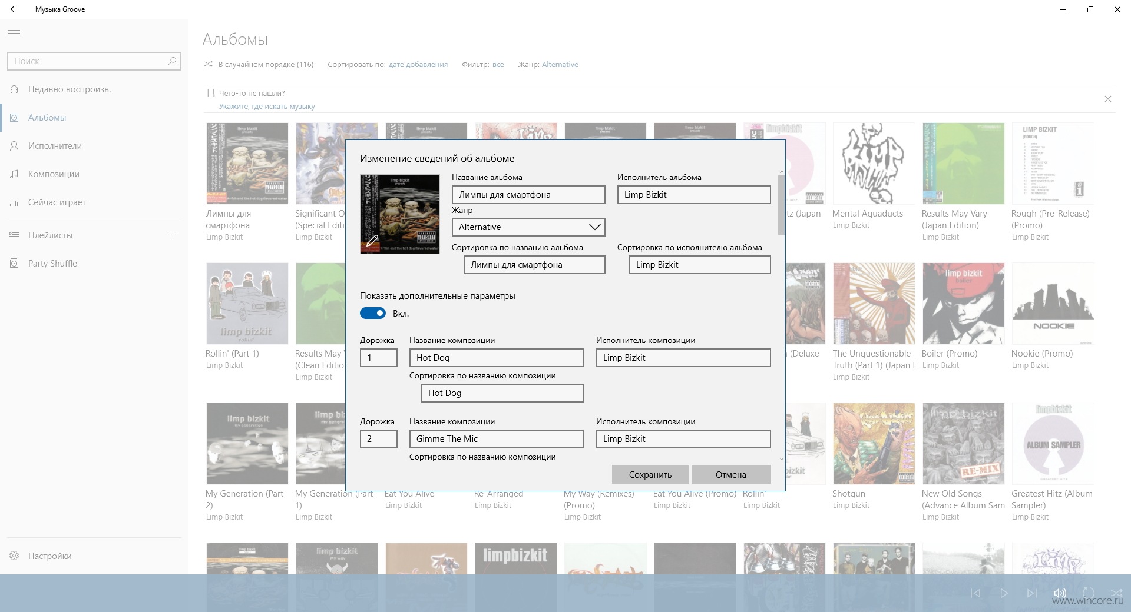Open the Boiler (Promo) album cover
Screen dimensions: 1131x612
pyautogui.click(x=964, y=304)
